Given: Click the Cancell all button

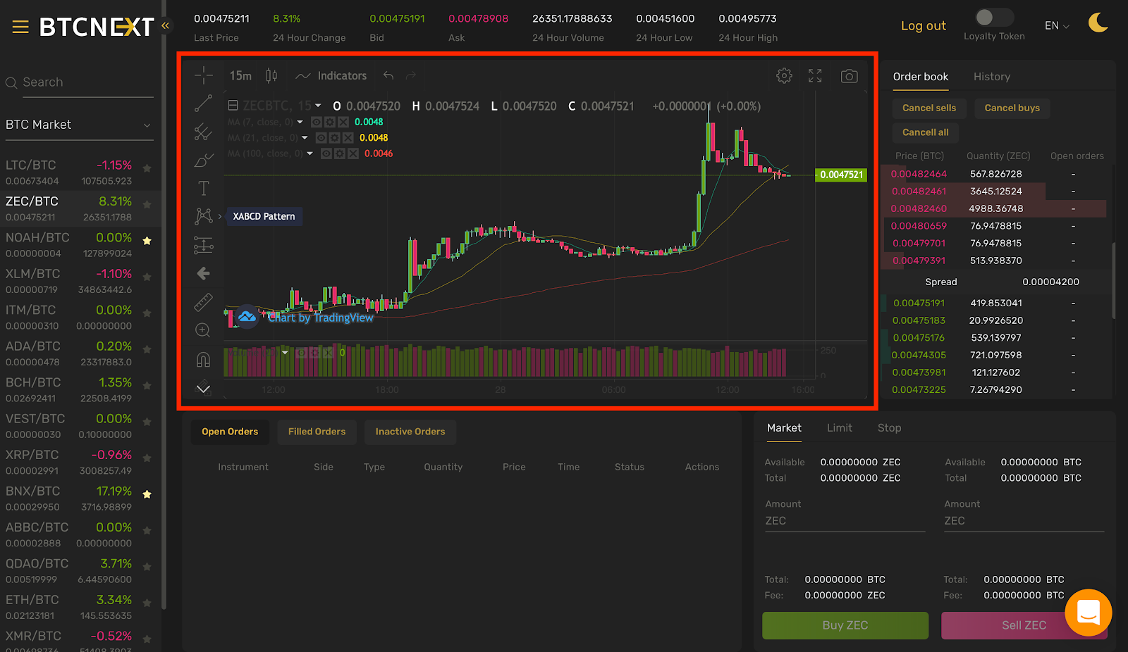Looking at the screenshot, I should coord(926,132).
